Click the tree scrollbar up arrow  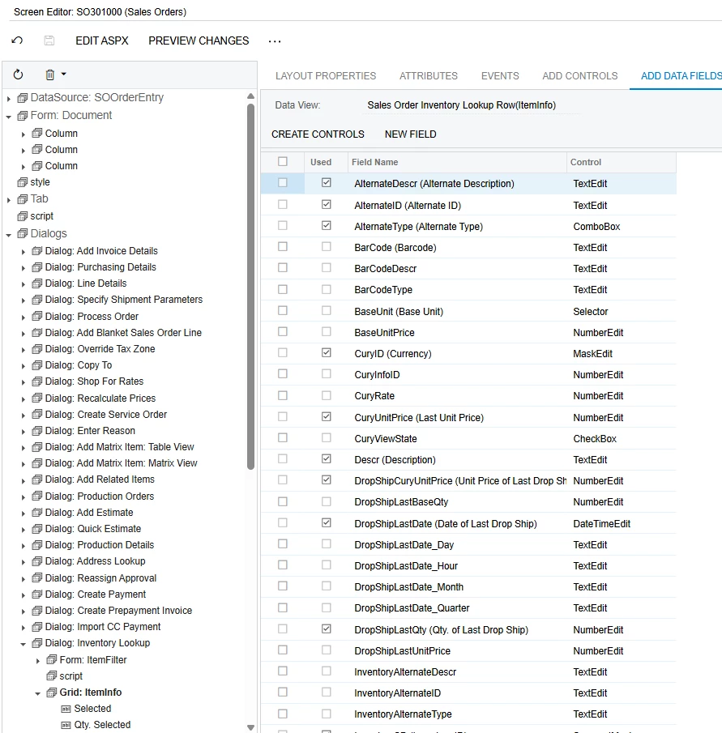tap(250, 96)
